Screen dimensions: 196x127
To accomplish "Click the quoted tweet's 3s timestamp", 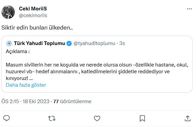I will pos(122,43).
